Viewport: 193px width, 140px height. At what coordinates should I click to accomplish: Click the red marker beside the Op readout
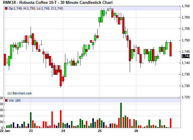[6, 8]
